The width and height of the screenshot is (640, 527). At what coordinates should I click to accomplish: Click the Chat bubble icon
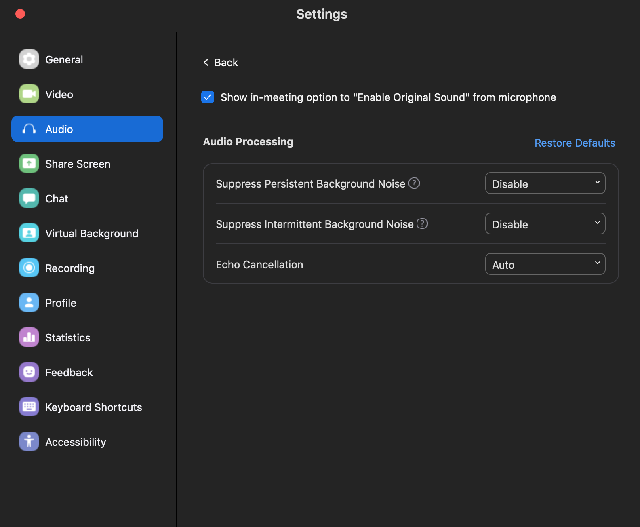point(29,198)
